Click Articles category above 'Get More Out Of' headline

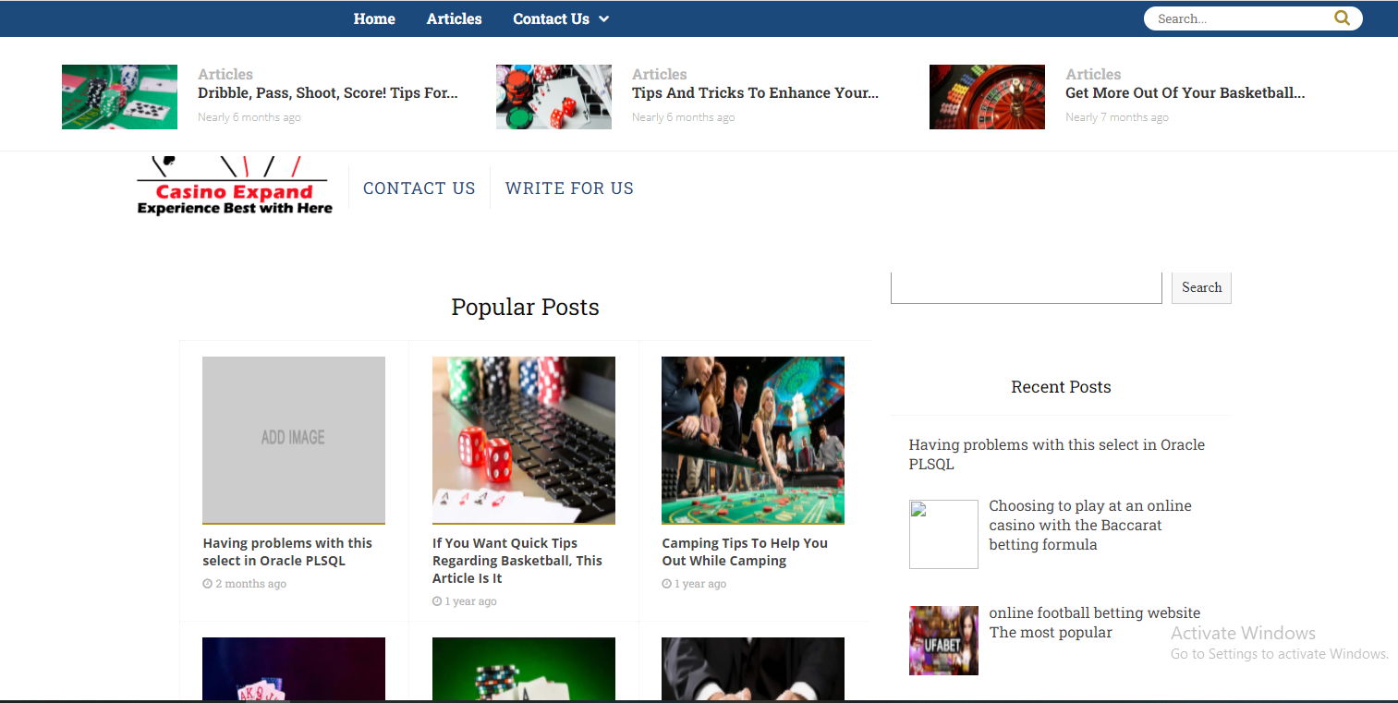(1093, 74)
